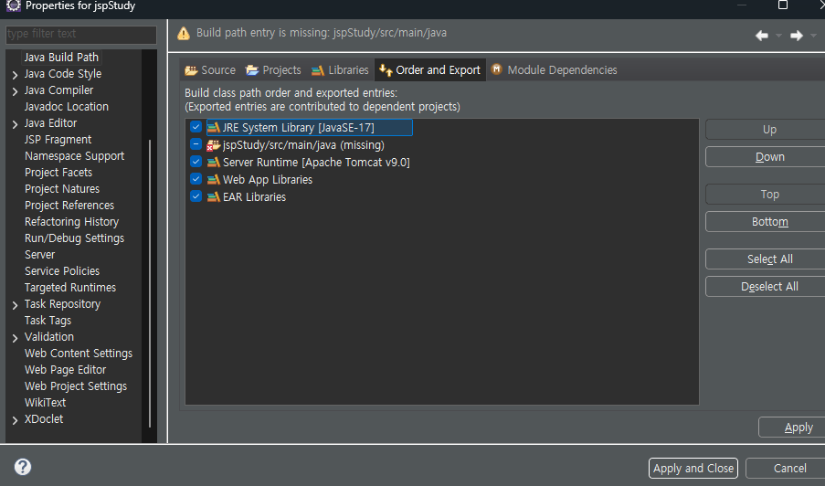
Task: Click the Eclipse icon in title bar
Action: 13,5
